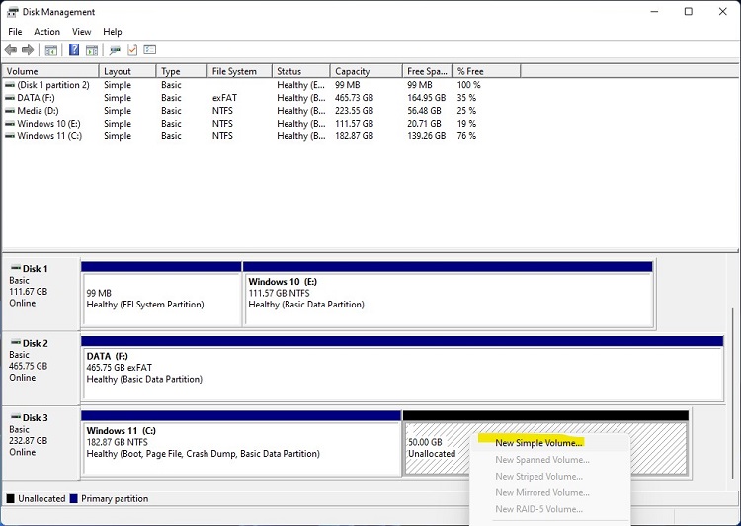Click the Back arrow in the toolbar

11,49
